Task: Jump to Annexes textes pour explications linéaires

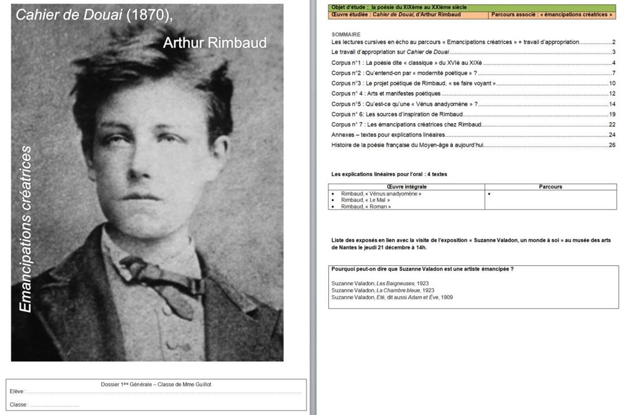Action: [388, 135]
